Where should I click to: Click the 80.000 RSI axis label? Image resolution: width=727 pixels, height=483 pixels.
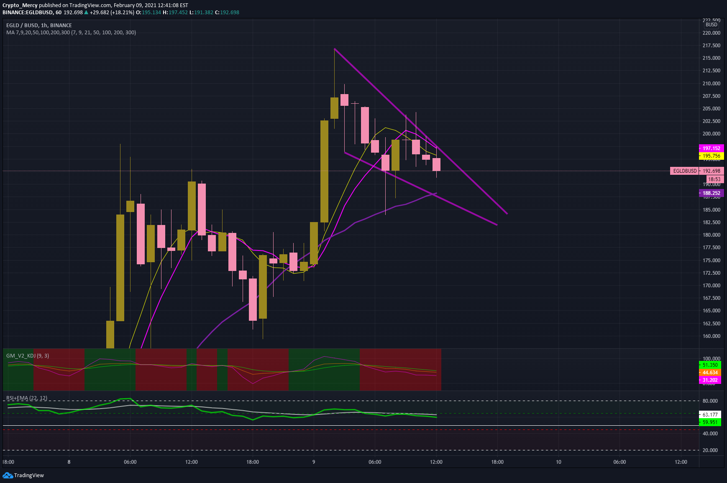(710, 401)
